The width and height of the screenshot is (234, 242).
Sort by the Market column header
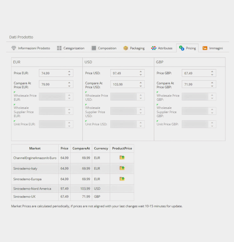coord(35,148)
